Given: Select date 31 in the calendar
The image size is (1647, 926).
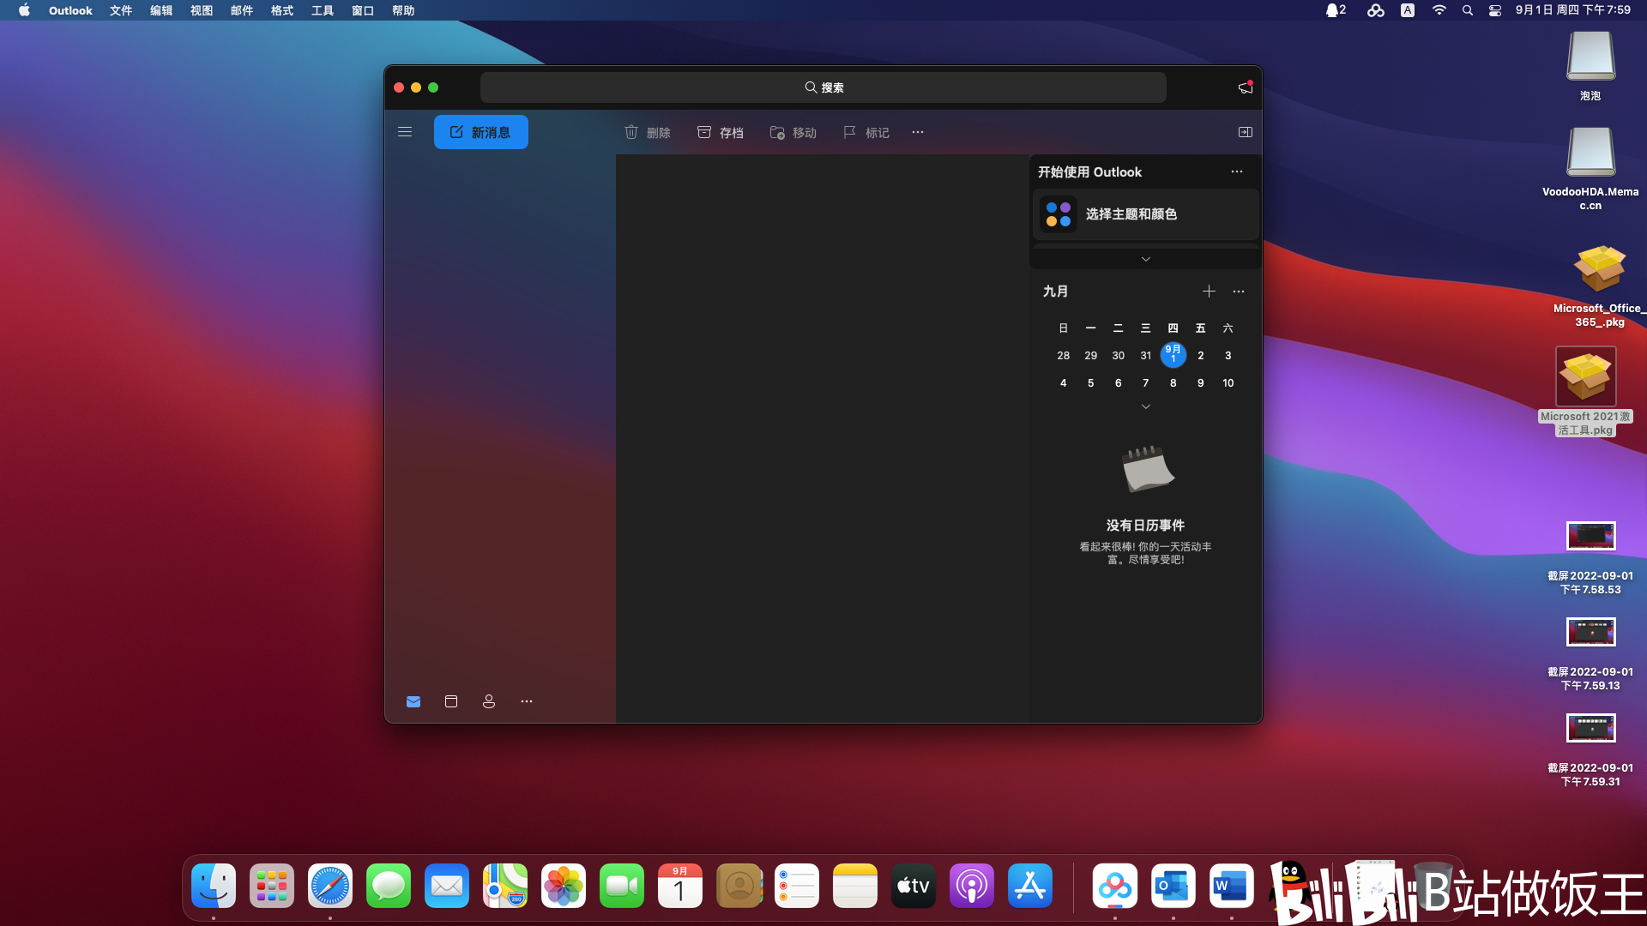Looking at the screenshot, I should click(1146, 356).
